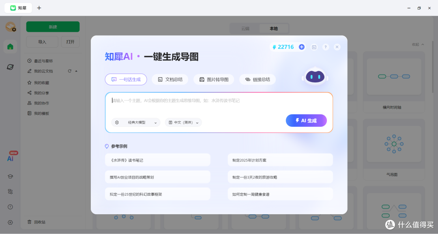The image size is (438, 234).
Task: Choose example 如何定制一周健康食谱
Action: [280, 194]
